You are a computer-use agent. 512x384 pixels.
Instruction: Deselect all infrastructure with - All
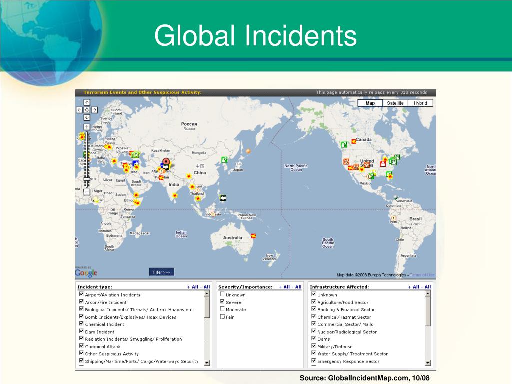click(x=426, y=287)
